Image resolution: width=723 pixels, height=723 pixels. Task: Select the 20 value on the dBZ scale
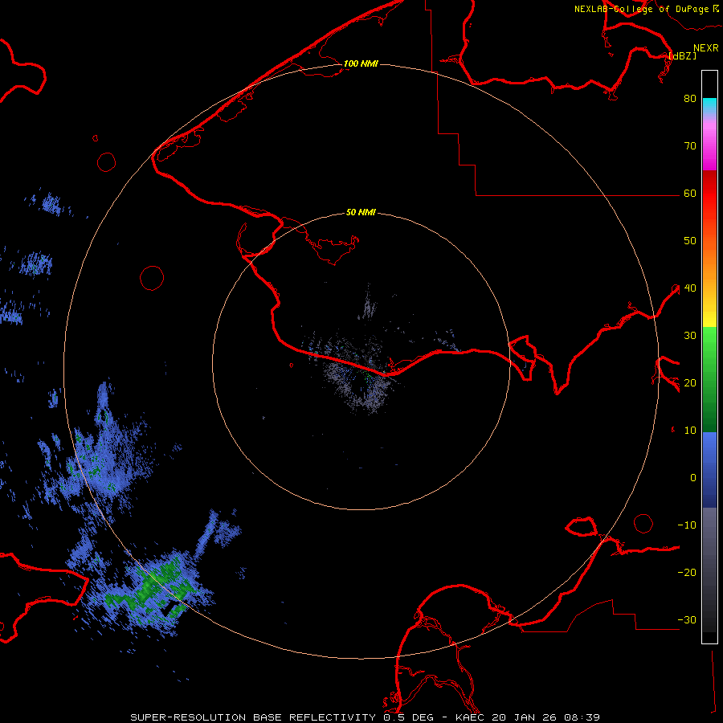[690, 383]
